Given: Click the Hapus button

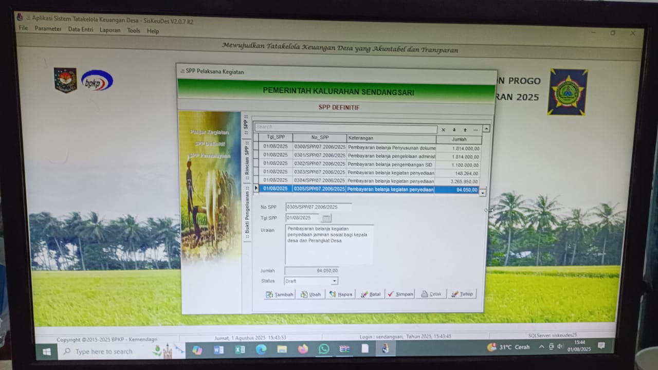Looking at the screenshot, I should [340, 294].
